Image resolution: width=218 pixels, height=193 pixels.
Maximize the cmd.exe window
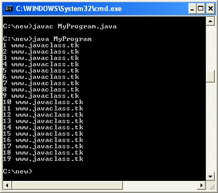pyautogui.click(x=201, y=8)
